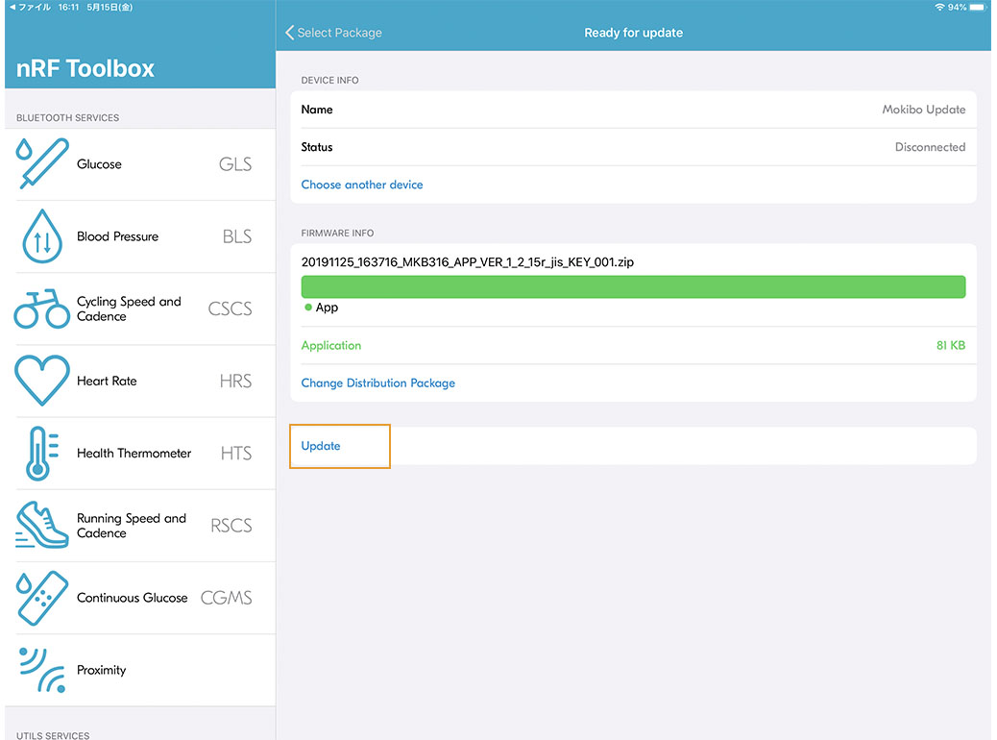Tap the Heart Rate heart icon

pyautogui.click(x=42, y=381)
